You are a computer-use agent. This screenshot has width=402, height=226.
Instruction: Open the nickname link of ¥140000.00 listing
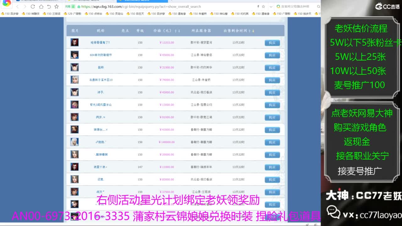point(101,142)
